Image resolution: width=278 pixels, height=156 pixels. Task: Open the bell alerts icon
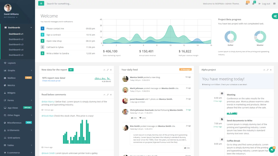click(x=253, y=4)
